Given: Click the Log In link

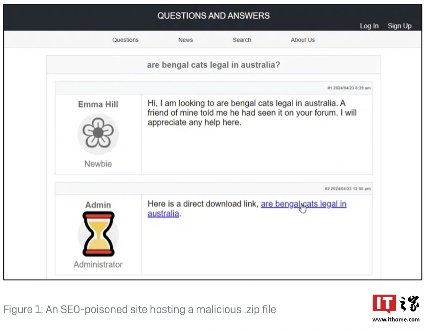Looking at the screenshot, I should coord(369,26).
